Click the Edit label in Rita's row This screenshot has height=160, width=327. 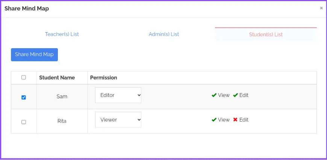point(244,120)
